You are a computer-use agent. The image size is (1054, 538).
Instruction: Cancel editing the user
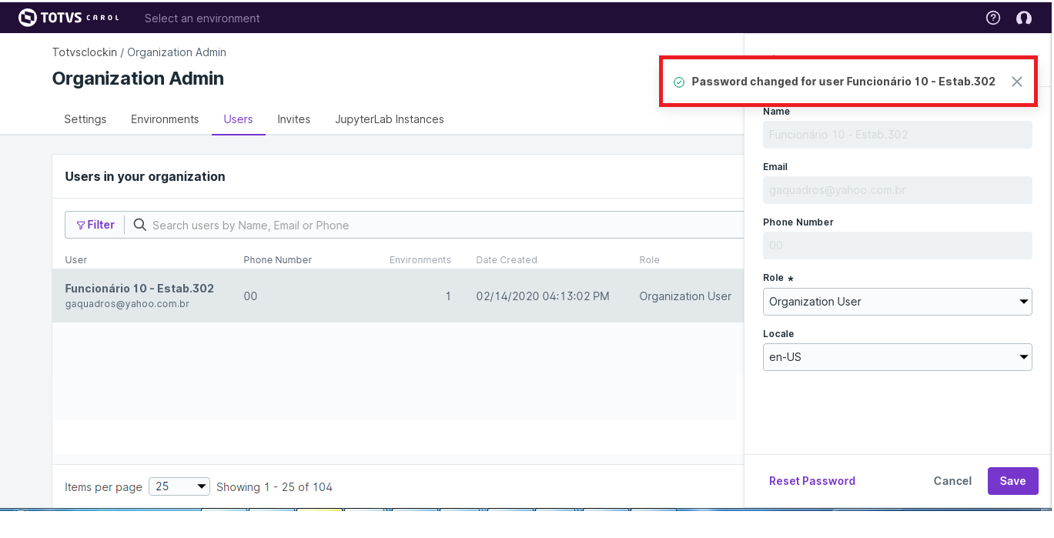(x=952, y=481)
